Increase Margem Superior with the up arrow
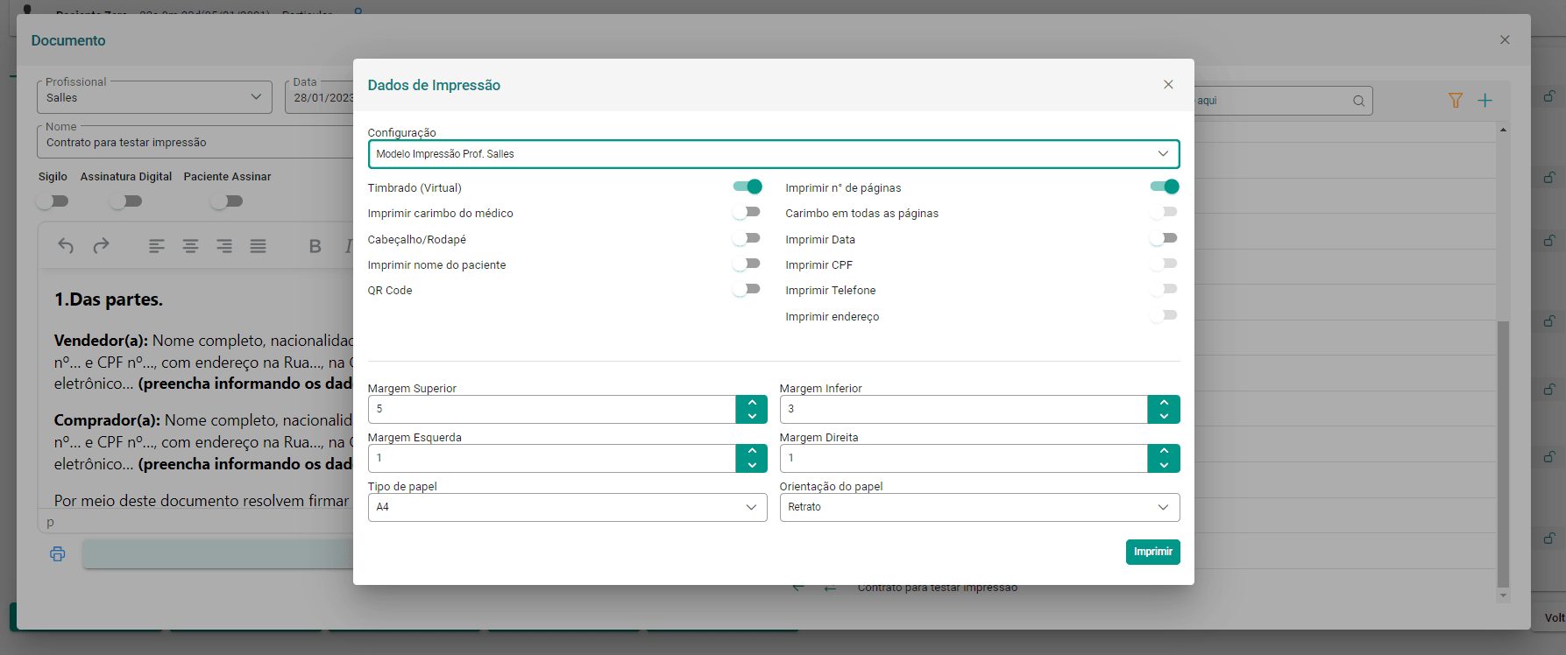The height and width of the screenshot is (655, 1566). click(x=752, y=403)
